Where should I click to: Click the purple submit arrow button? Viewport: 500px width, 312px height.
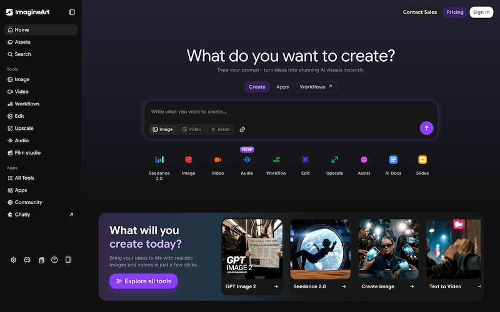(426, 128)
